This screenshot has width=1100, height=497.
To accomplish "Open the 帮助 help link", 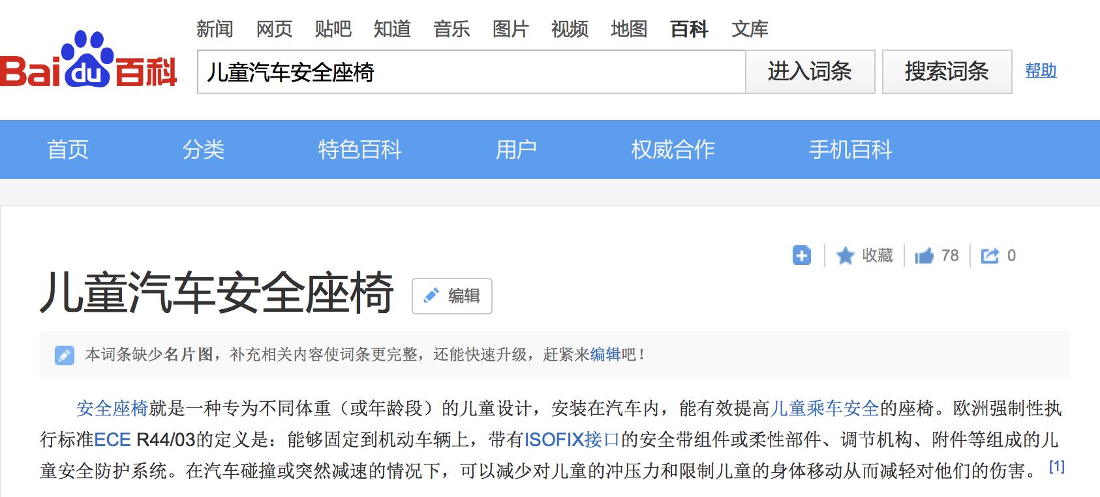I will coord(1041,70).
